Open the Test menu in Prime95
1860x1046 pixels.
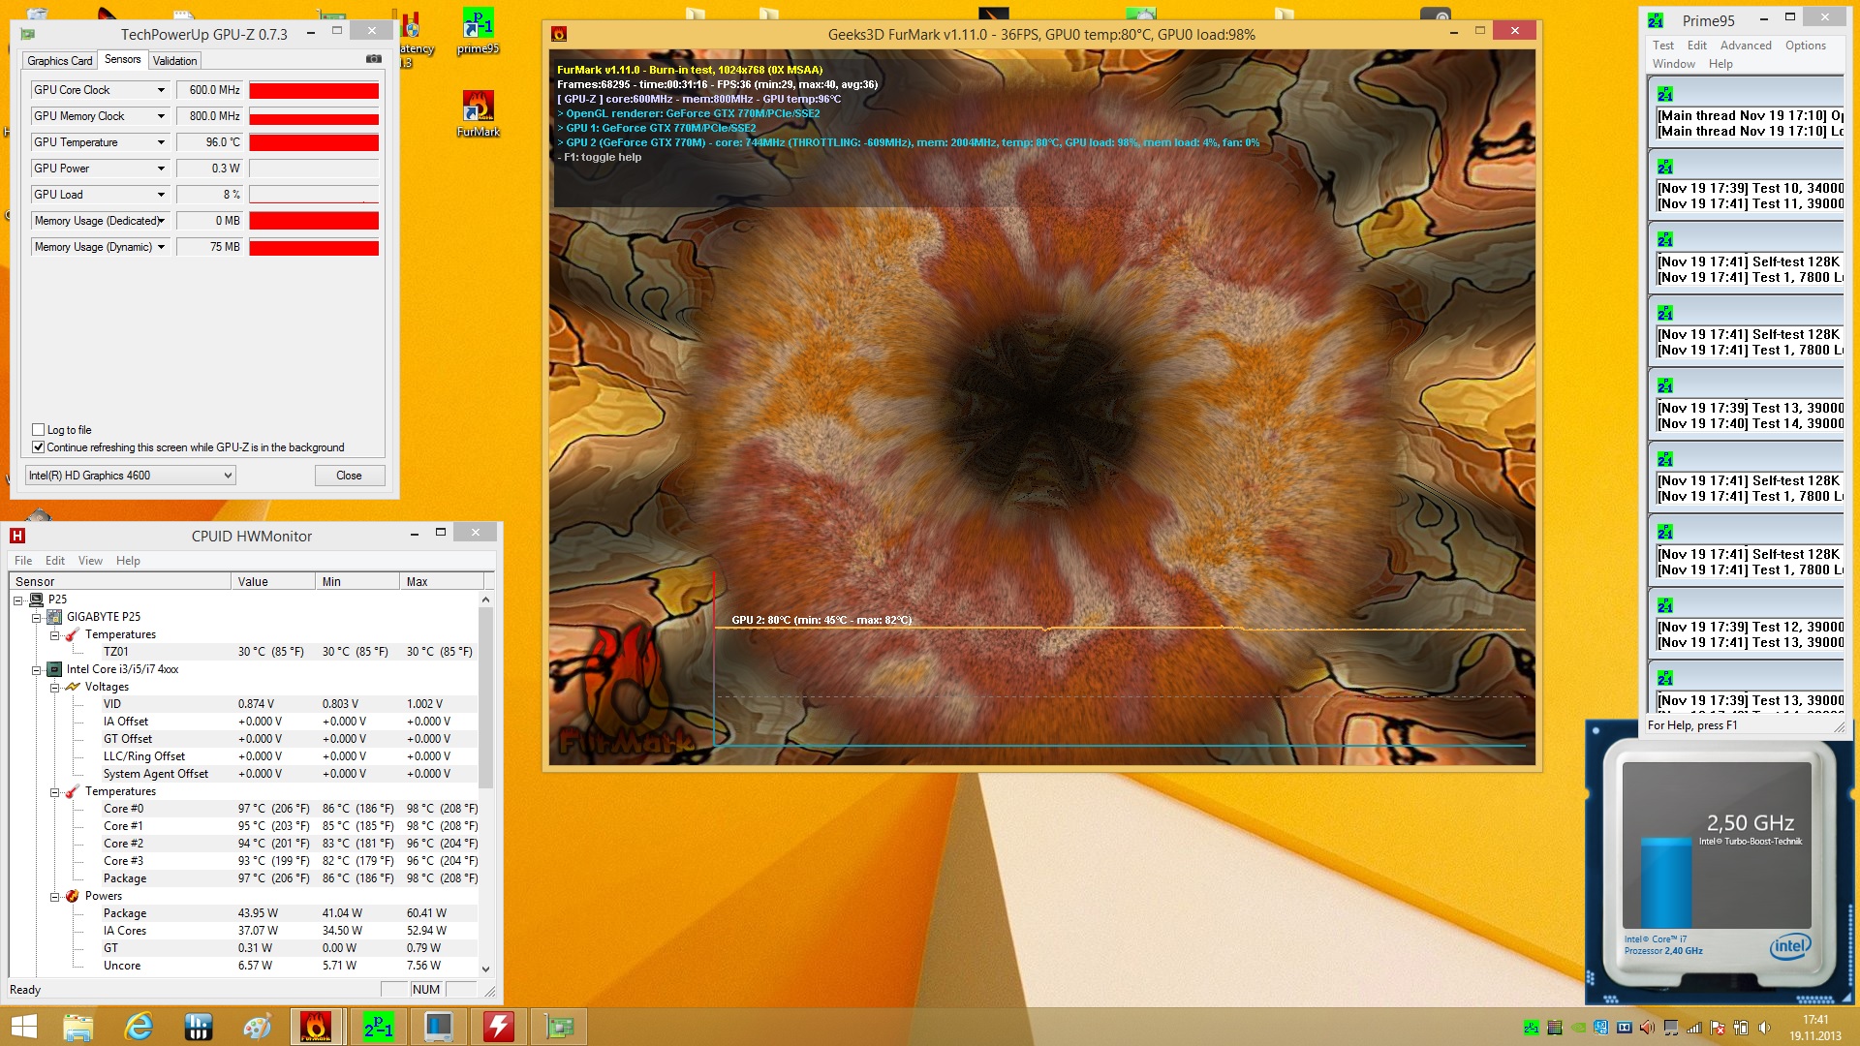[1663, 46]
